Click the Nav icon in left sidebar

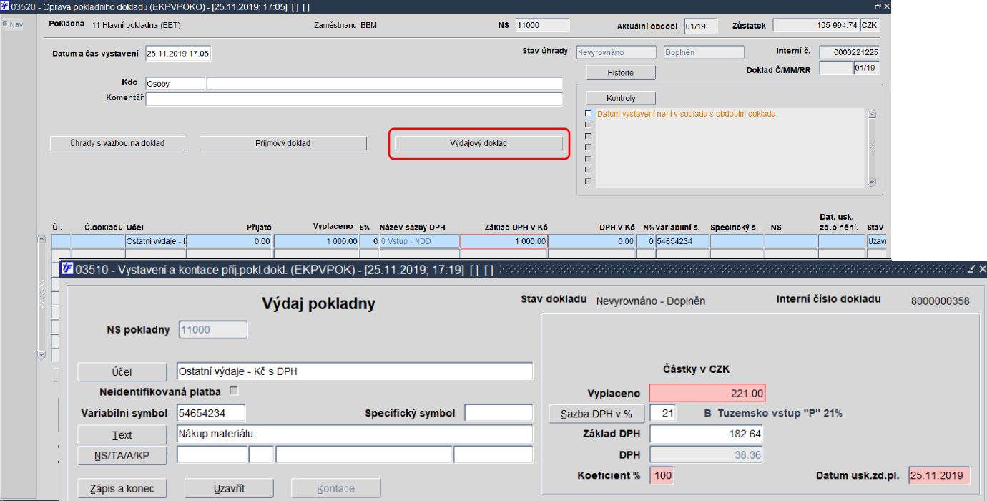5,24
